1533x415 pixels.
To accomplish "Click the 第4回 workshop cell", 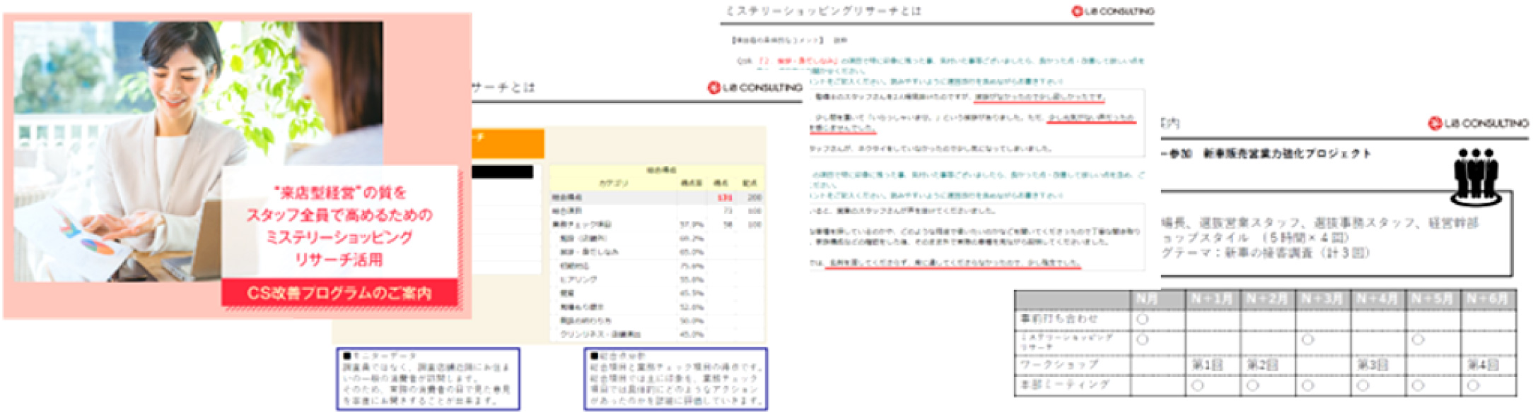I will pyautogui.click(x=1483, y=365).
